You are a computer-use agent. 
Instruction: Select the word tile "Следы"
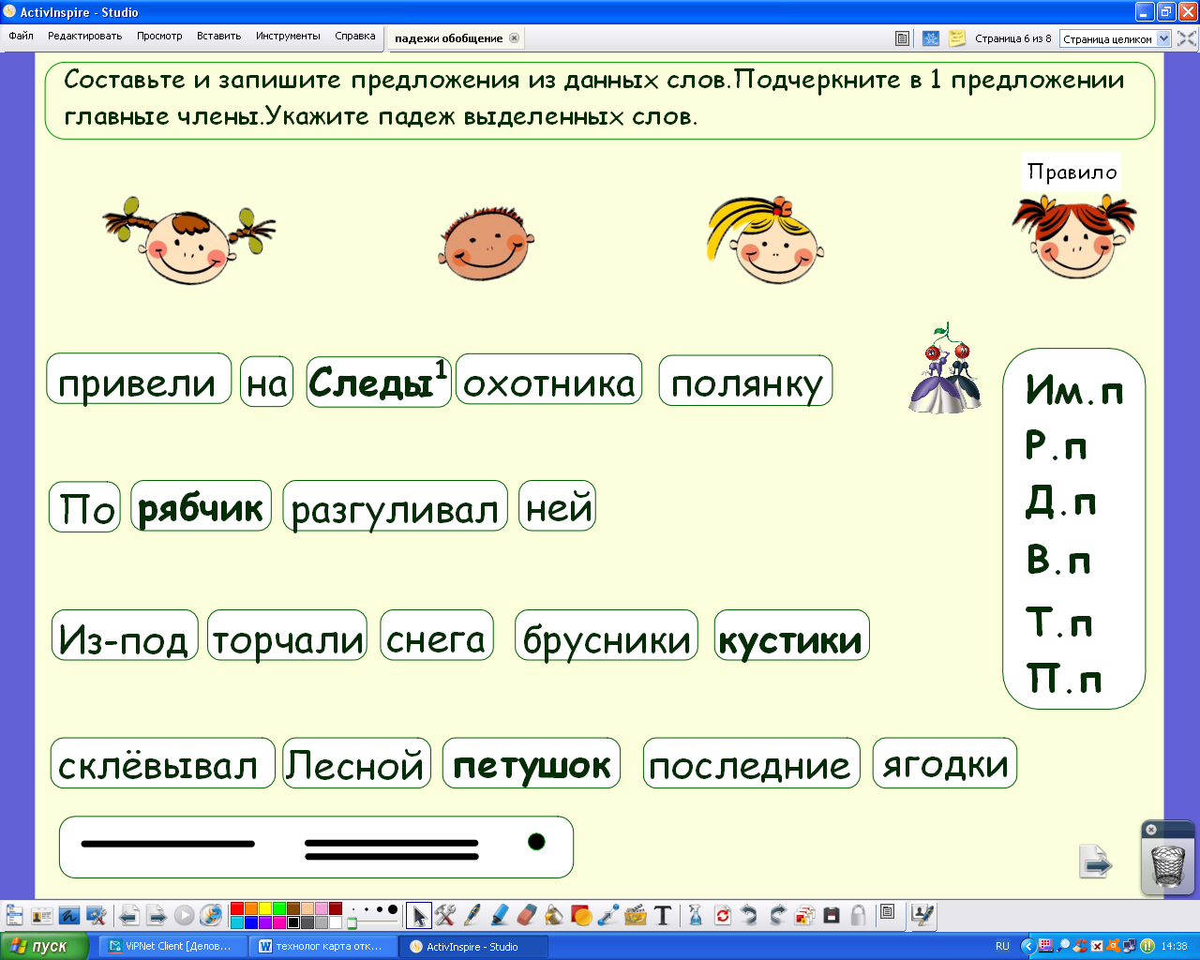pos(379,382)
